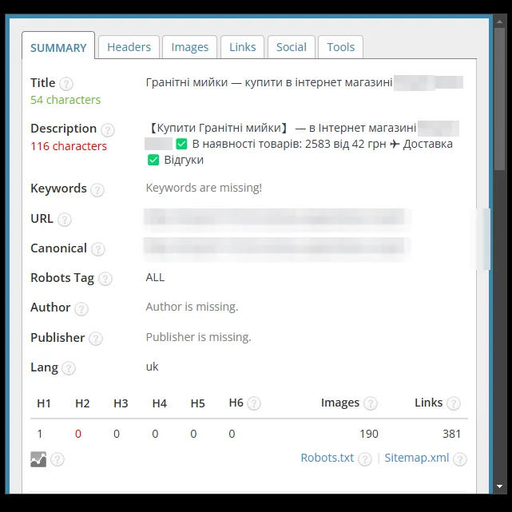Click the page title text starting 'Гранітні мийки'
The image size is (512, 512).
[269, 82]
